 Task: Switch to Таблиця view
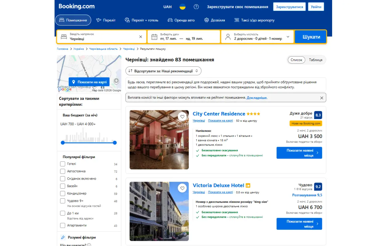pyautogui.click(x=315, y=60)
